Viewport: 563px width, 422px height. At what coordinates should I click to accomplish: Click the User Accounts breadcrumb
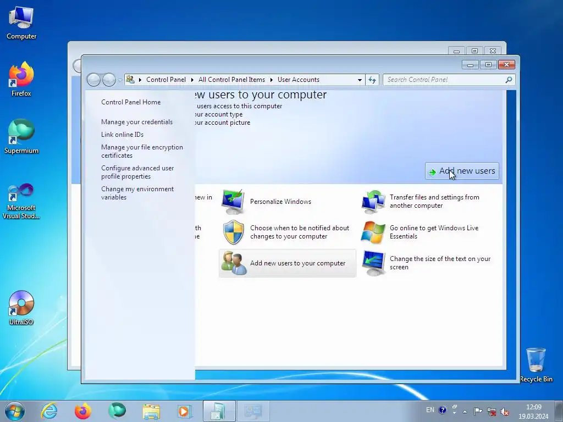pos(299,80)
